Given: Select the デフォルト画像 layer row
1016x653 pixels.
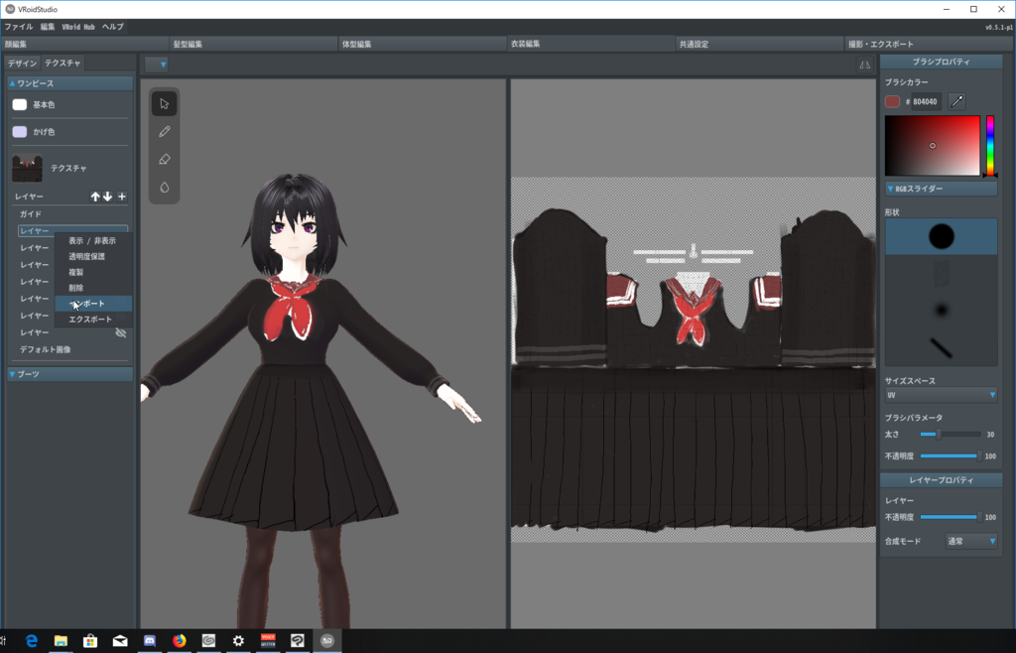Looking at the screenshot, I should point(70,349).
